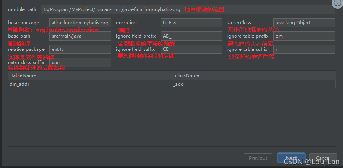This screenshot has width=343, height=168.
Task: Click the ignore table suffix field
Action: coord(304,49)
